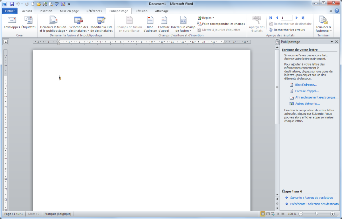Click the Page : 1 sur 1 indicator
Image resolution: width=342 pixels, height=219 pixels.
pyautogui.click(x=14, y=214)
